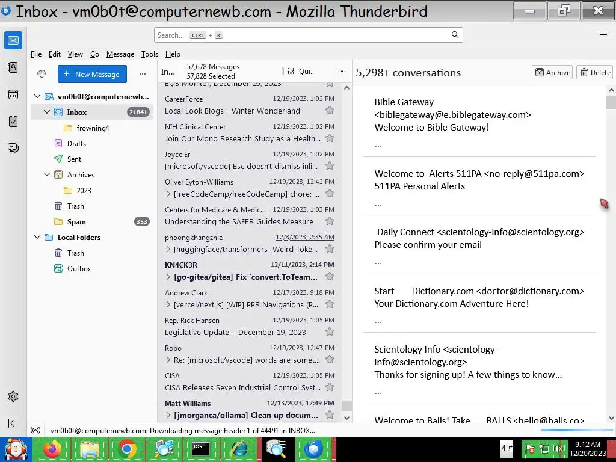Open the Tasks space icon
Viewport: 616px width, 462px height.
pos(13,122)
